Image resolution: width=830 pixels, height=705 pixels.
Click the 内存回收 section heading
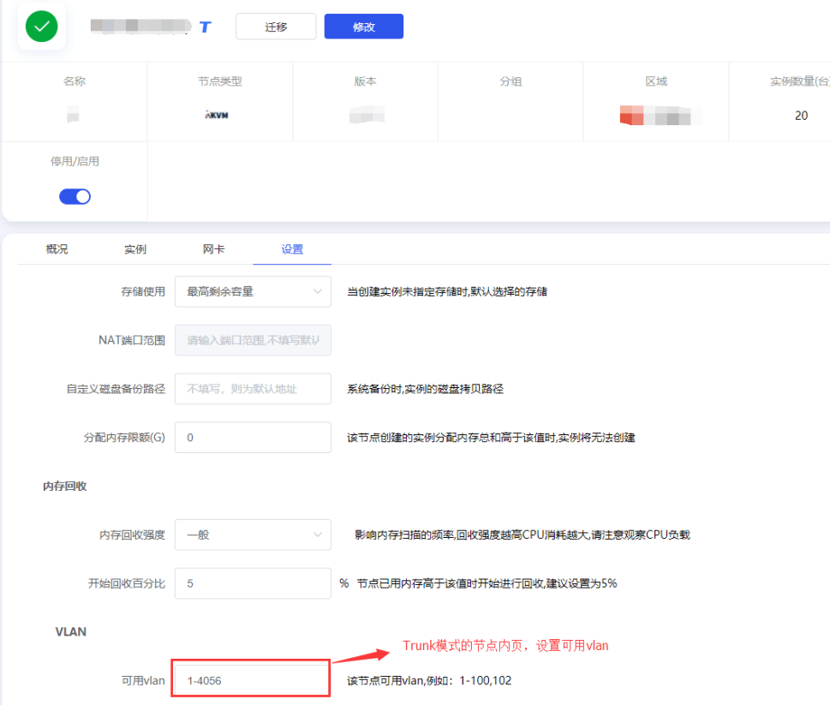click(x=64, y=486)
